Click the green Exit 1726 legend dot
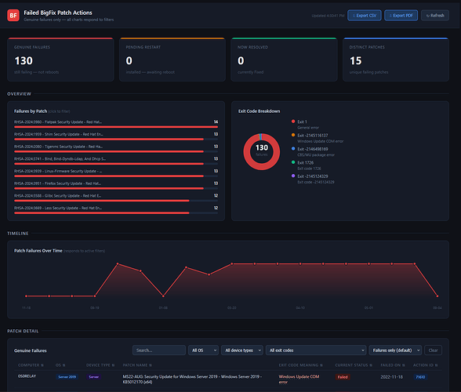This screenshot has width=461, height=392. pyautogui.click(x=293, y=162)
